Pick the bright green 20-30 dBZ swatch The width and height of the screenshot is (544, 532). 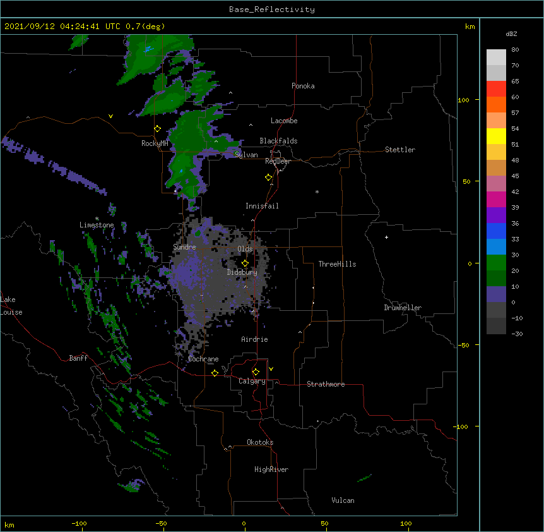pyautogui.click(x=496, y=263)
